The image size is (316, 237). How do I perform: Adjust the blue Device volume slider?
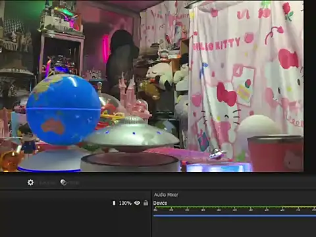[x=234, y=216]
